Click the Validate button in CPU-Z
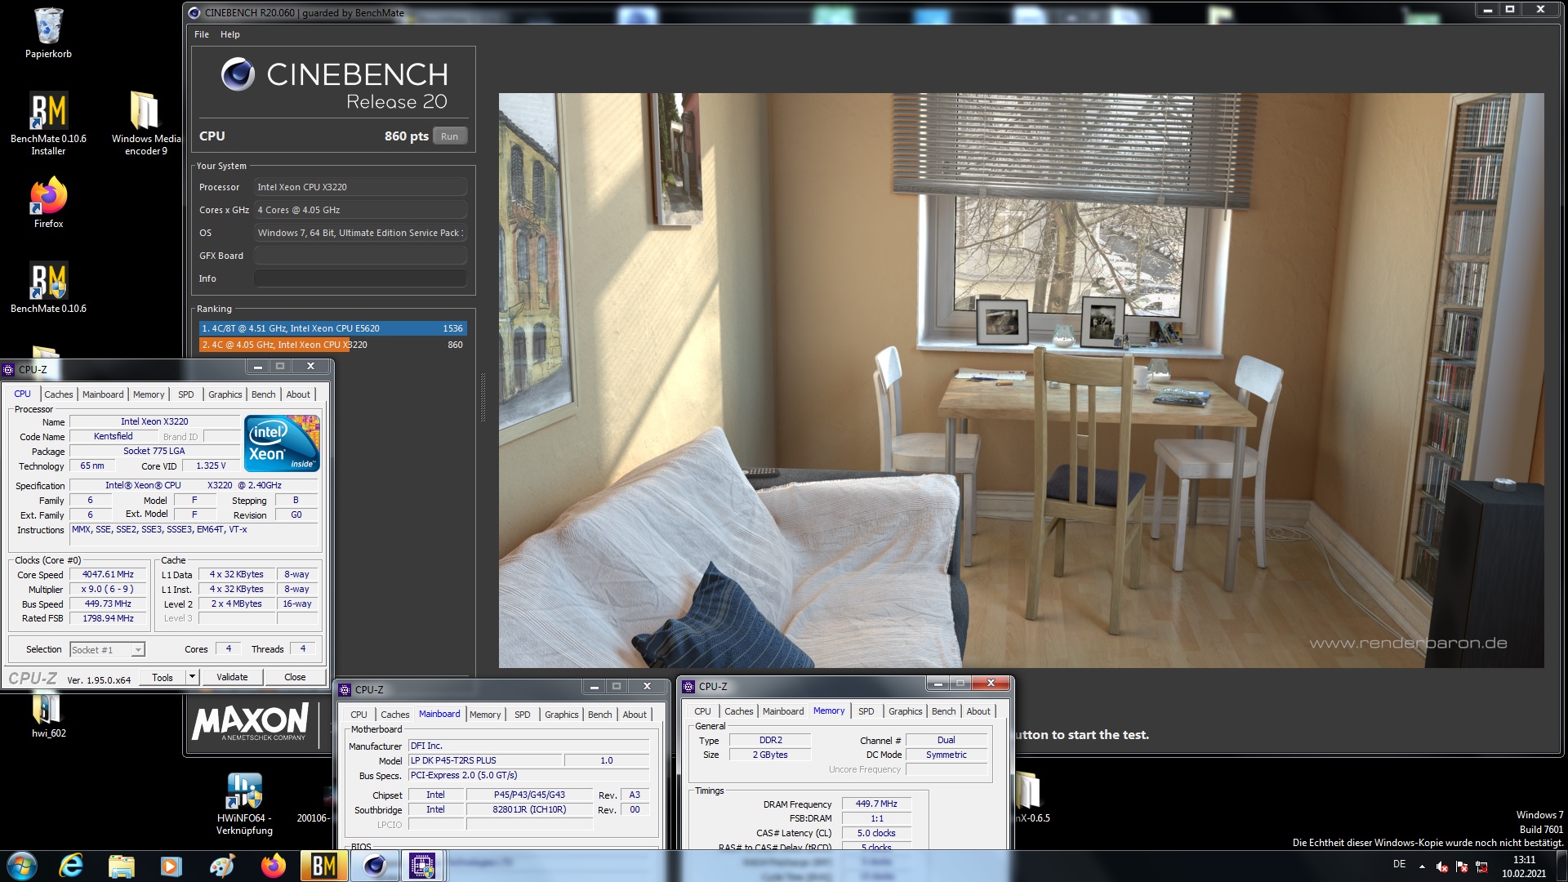 click(232, 677)
